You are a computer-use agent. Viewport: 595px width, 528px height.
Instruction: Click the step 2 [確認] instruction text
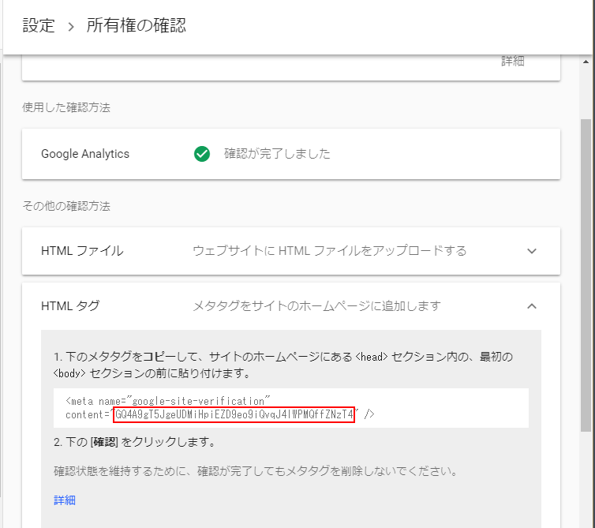coord(133,442)
